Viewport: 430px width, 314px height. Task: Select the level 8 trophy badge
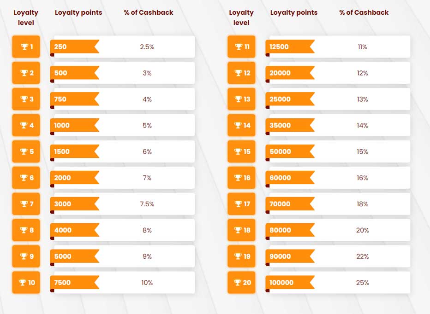pos(26,230)
